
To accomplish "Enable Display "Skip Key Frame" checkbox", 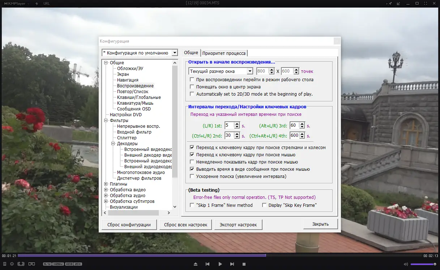I will tap(265, 205).
